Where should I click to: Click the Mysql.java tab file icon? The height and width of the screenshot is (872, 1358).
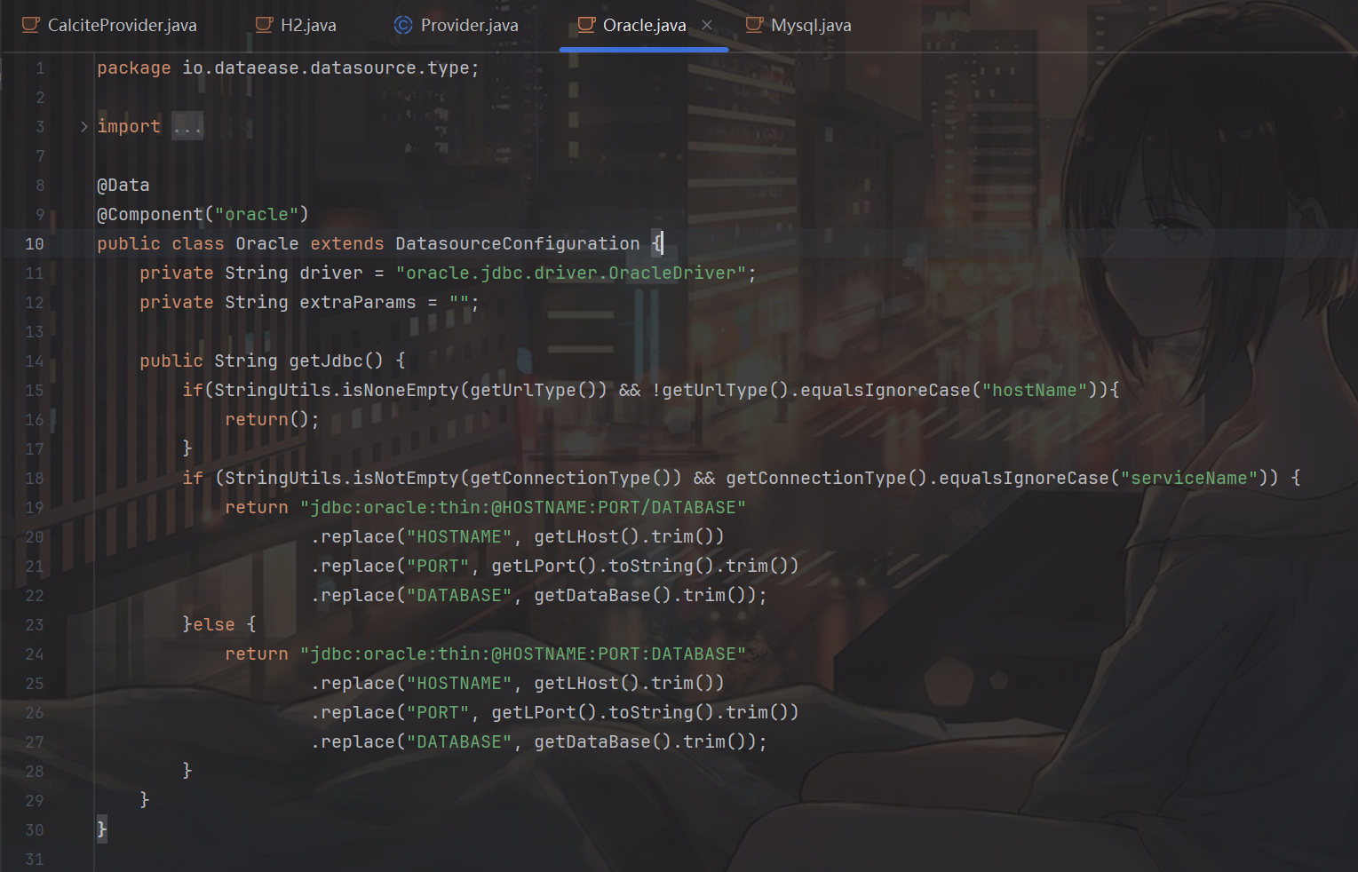click(x=754, y=25)
